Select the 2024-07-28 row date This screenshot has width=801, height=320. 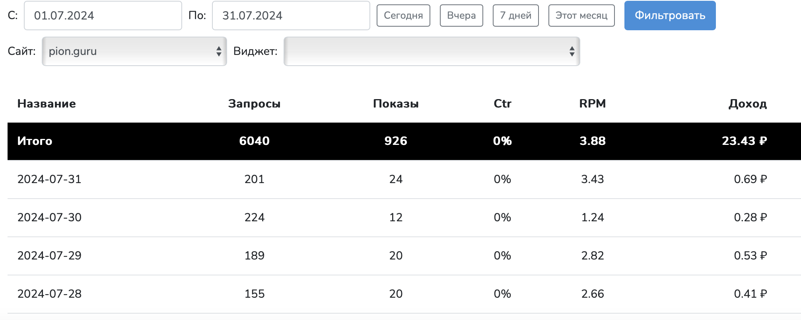pos(49,294)
